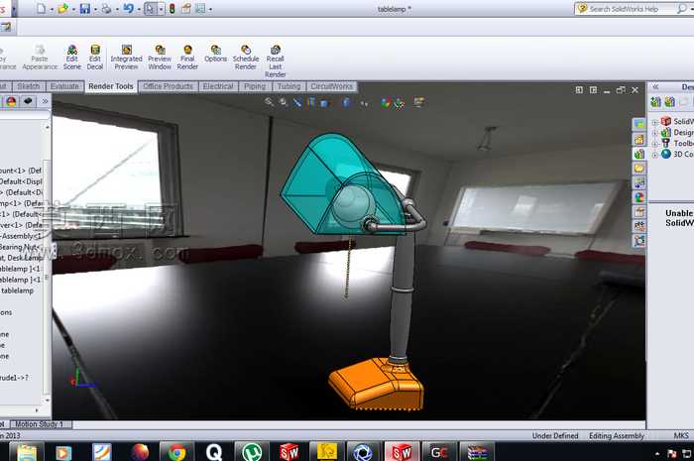Open the Edit Appearance color sphere in viewport toolbar
The image size is (694, 461).
(x=386, y=103)
